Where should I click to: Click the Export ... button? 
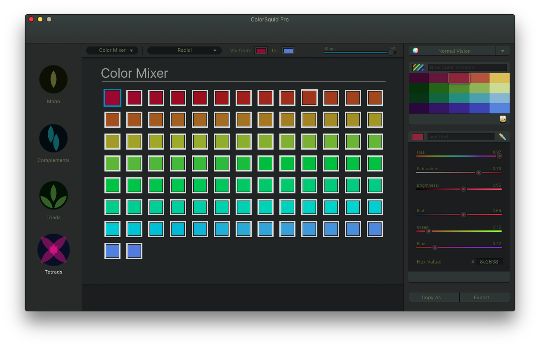coord(484,297)
